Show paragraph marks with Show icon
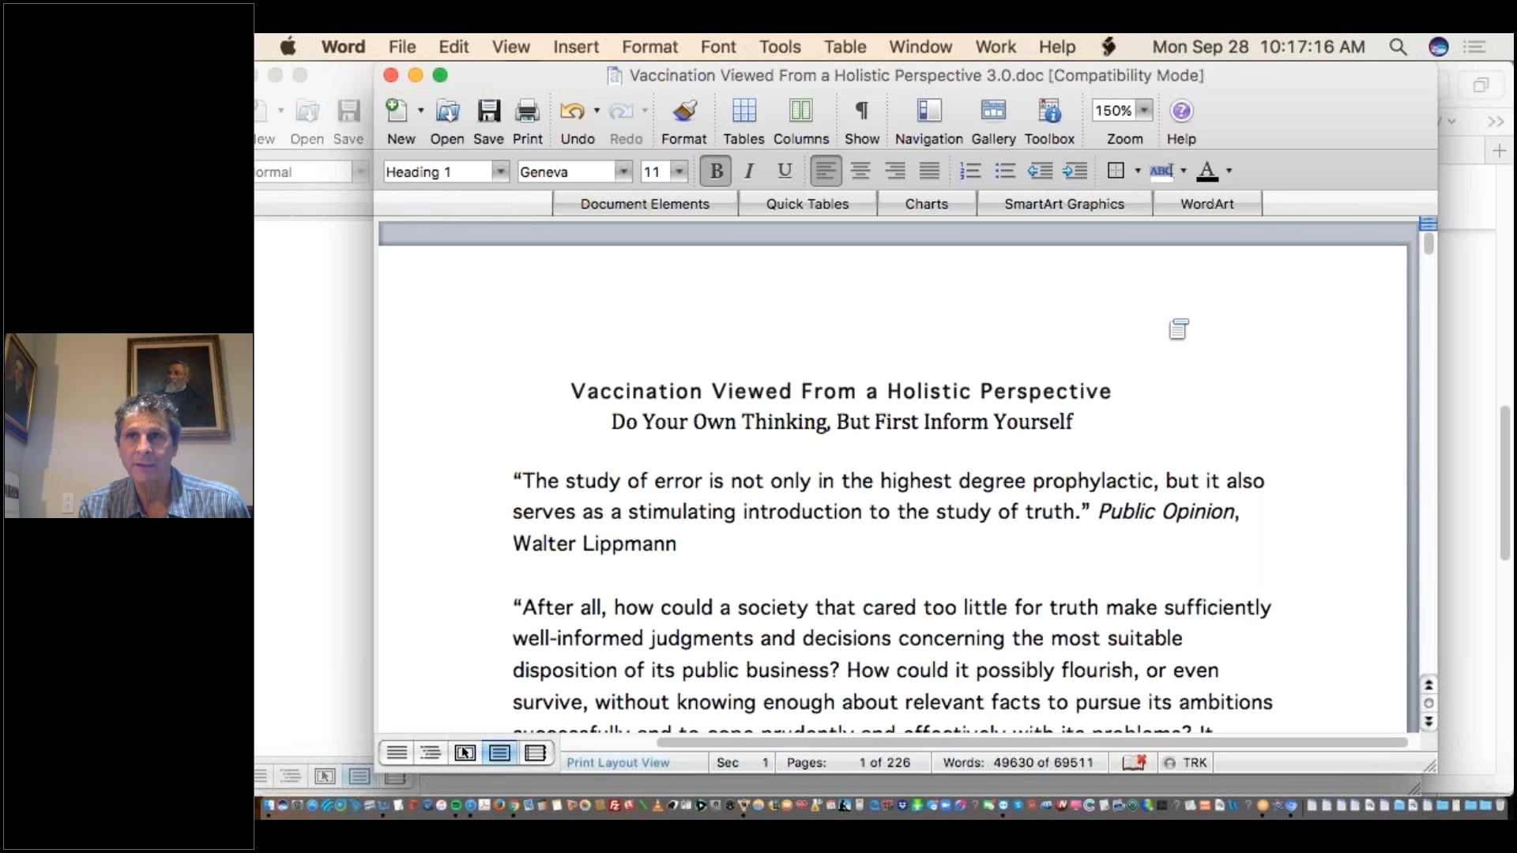Viewport: 1517px width, 853px height. click(861, 111)
